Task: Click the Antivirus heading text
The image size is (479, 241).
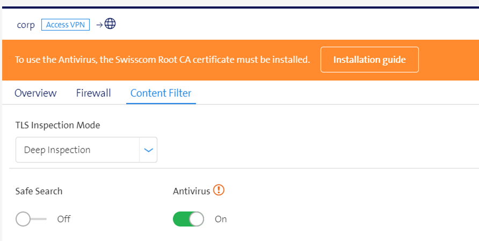Action: click(192, 191)
